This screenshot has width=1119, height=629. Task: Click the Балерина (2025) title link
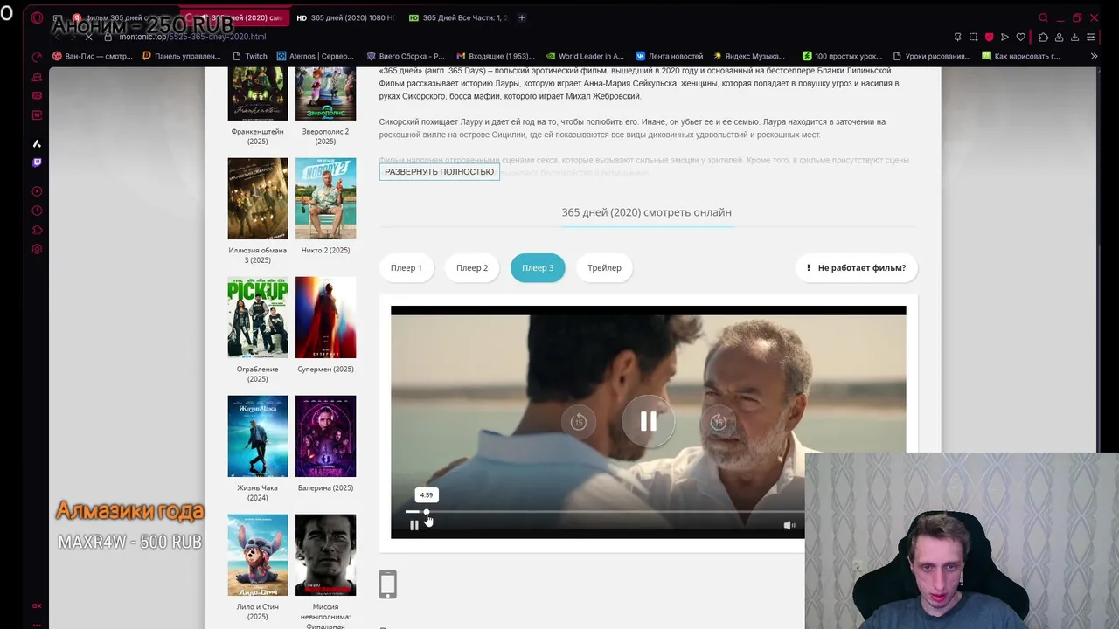coord(325,487)
